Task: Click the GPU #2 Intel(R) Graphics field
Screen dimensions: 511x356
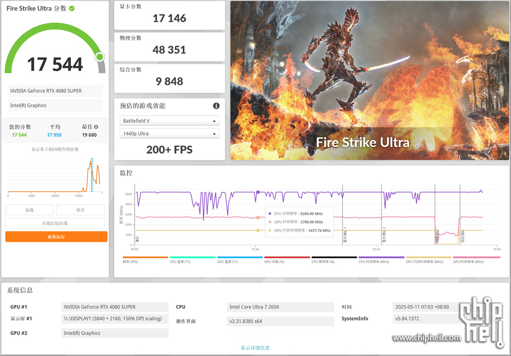Action: [115, 333]
